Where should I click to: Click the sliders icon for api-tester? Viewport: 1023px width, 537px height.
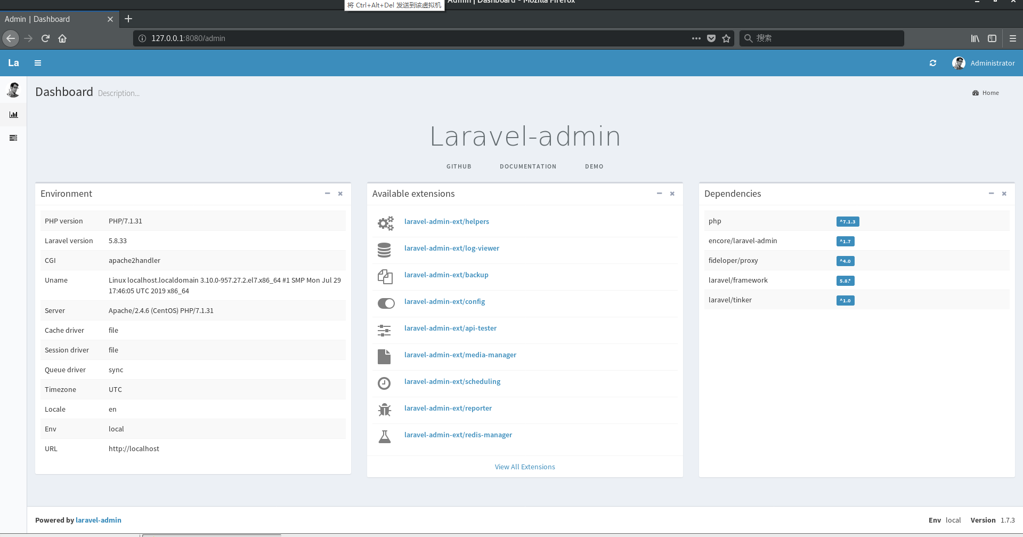click(x=384, y=330)
